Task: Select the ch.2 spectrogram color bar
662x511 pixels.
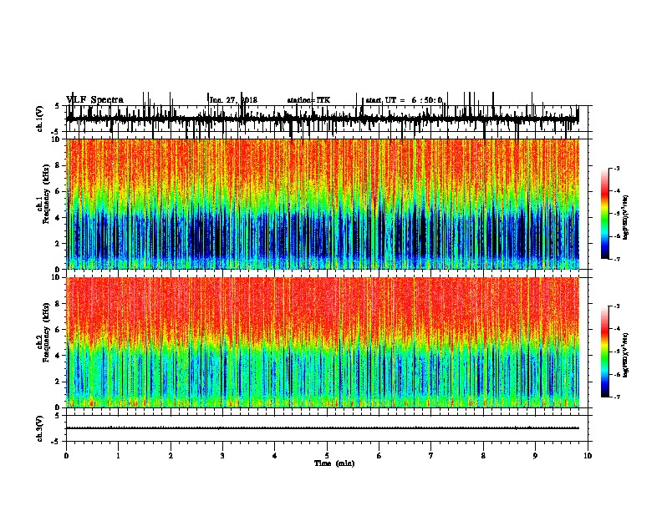Action: [605, 352]
